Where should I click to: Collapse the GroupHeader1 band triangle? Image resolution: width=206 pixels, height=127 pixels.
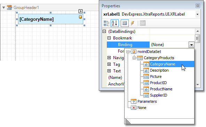[4, 8]
